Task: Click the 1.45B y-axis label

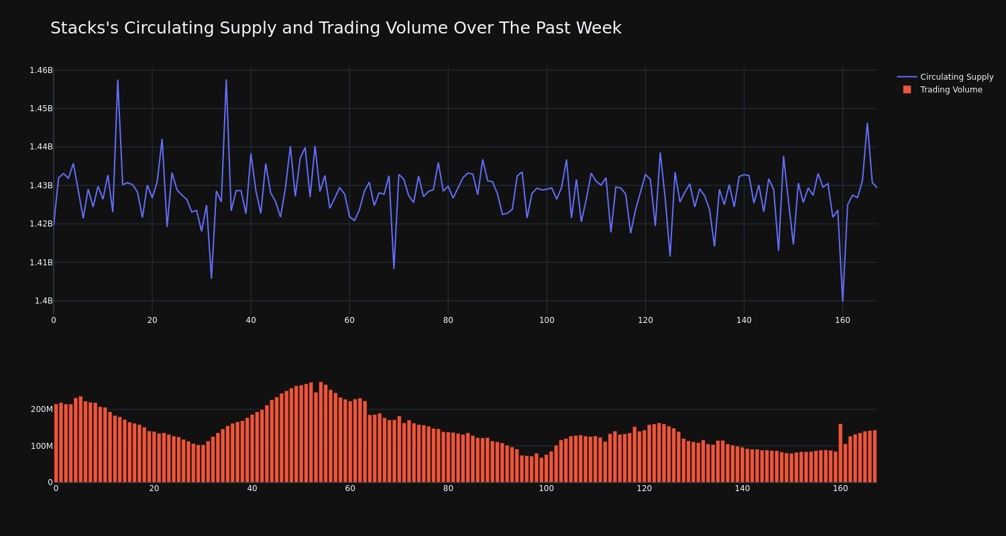Action: coord(41,109)
